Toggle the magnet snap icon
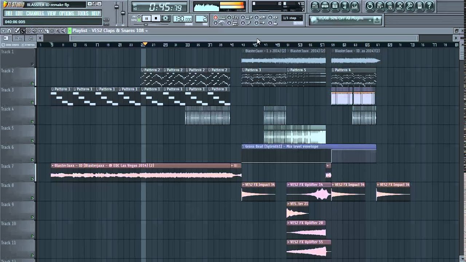466x262 pixels. point(9,31)
